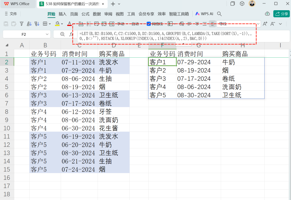
Task: Switch to the 视图 tab
Action: click(x=120, y=14)
